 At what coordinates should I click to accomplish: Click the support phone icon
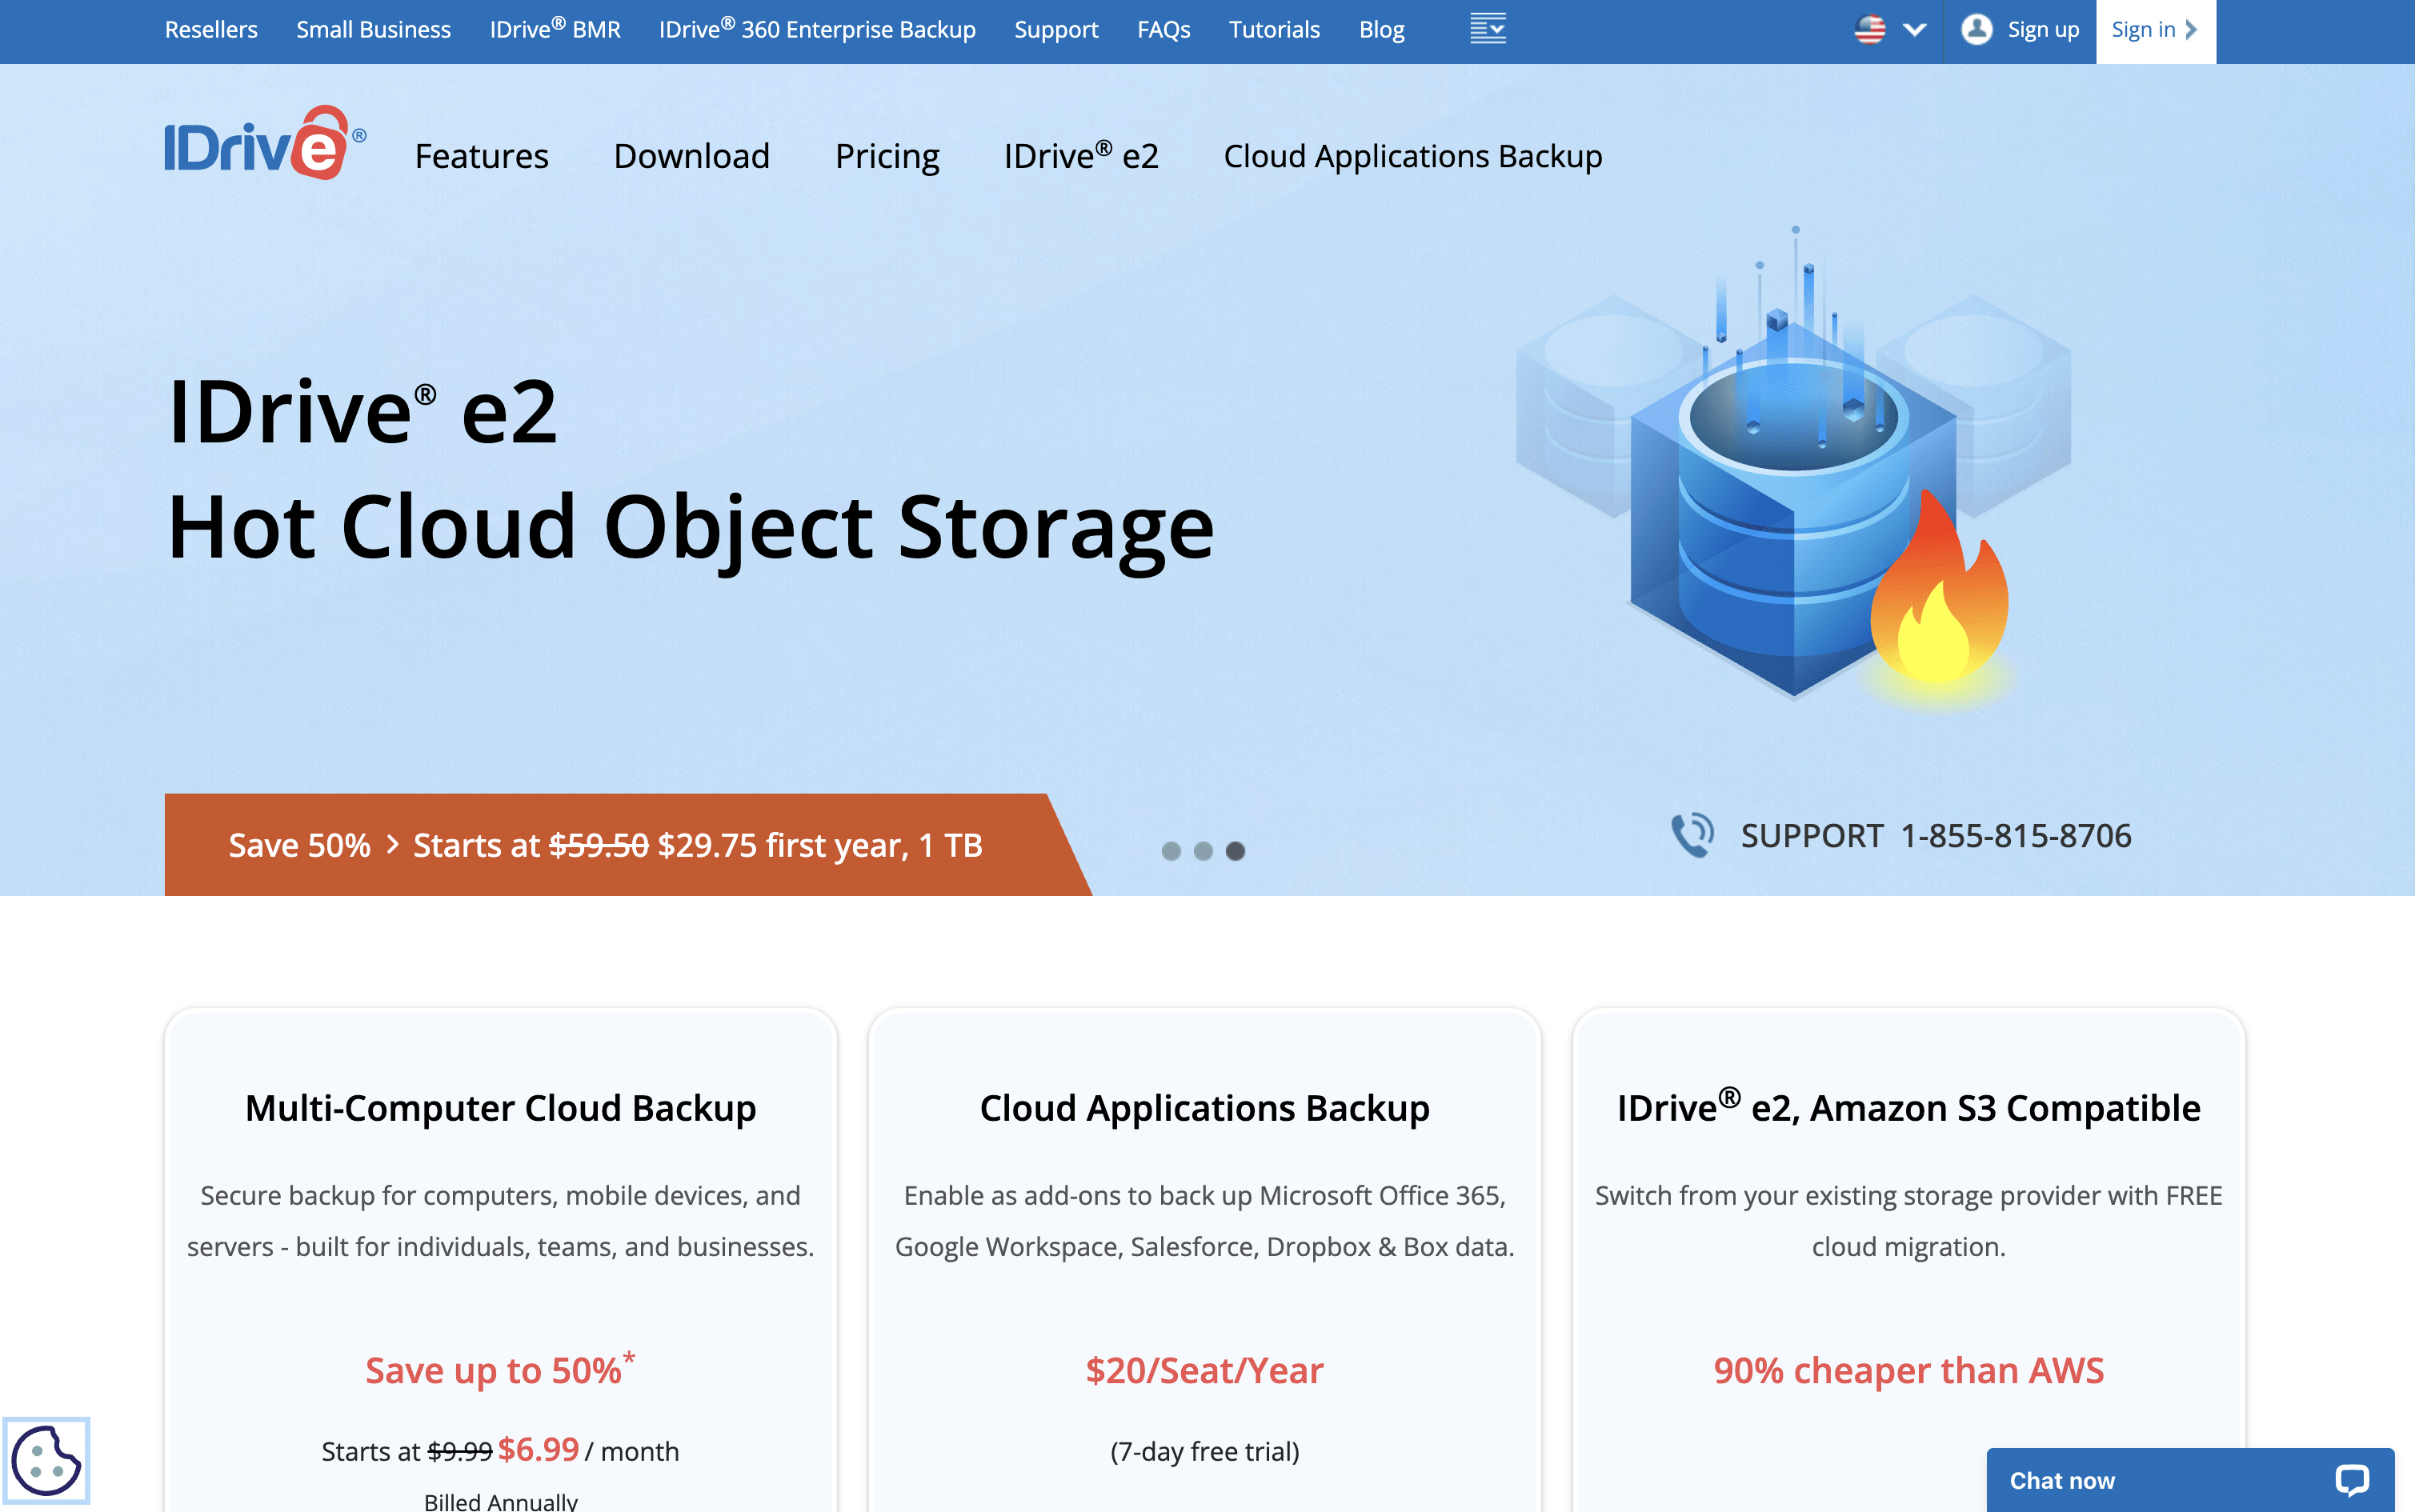point(1693,835)
